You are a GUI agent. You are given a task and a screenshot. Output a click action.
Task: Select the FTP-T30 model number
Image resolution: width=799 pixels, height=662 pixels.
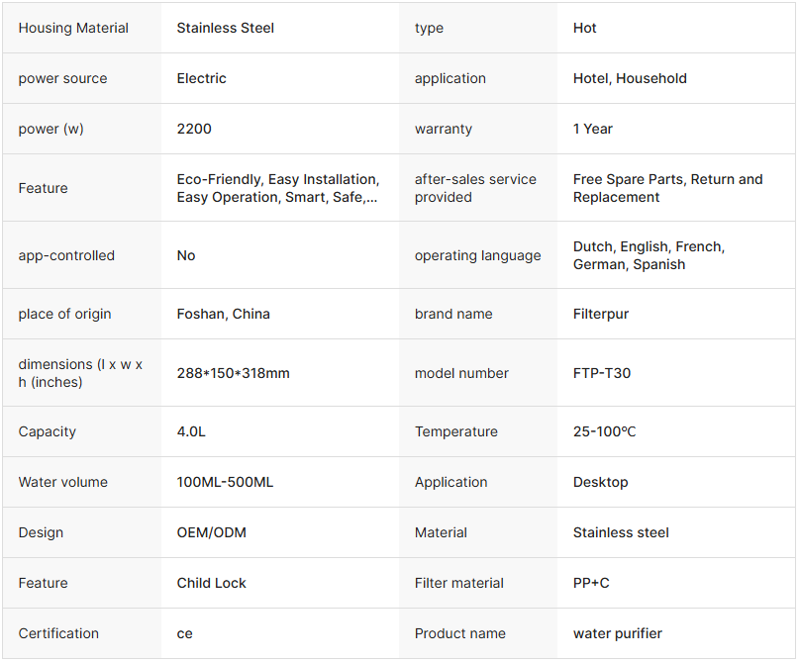coord(602,373)
